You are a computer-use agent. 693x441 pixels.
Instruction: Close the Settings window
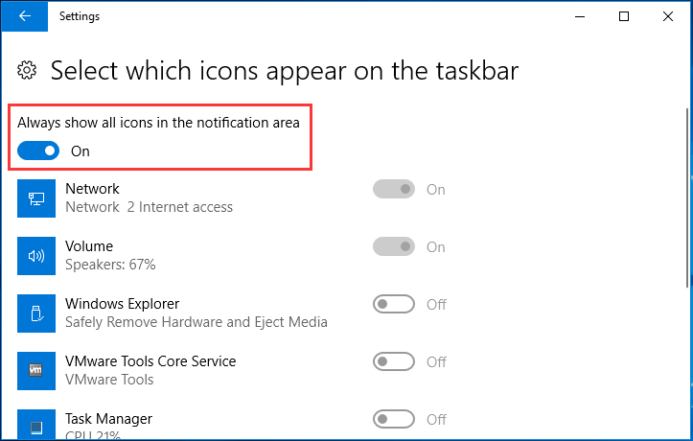pos(667,16)
